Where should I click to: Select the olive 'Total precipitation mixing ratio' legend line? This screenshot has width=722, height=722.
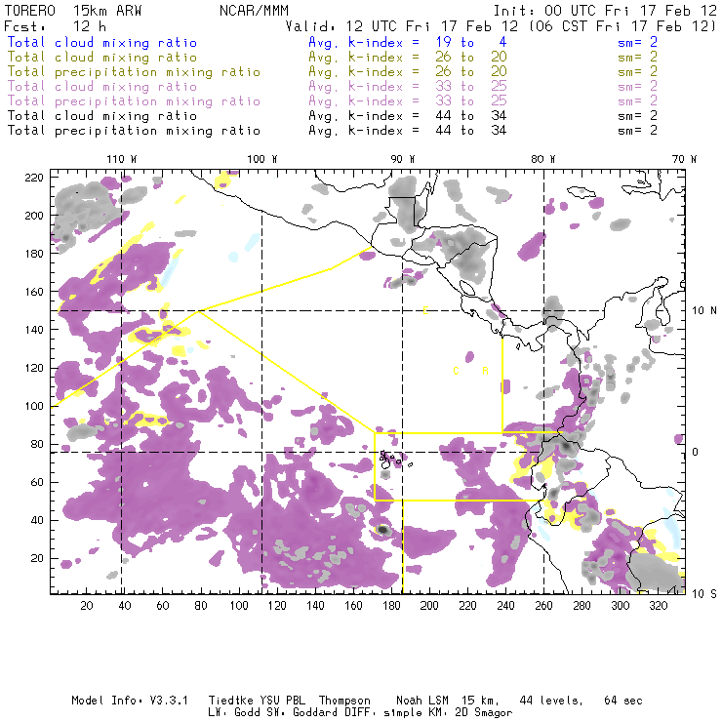(x=134, y=72)
